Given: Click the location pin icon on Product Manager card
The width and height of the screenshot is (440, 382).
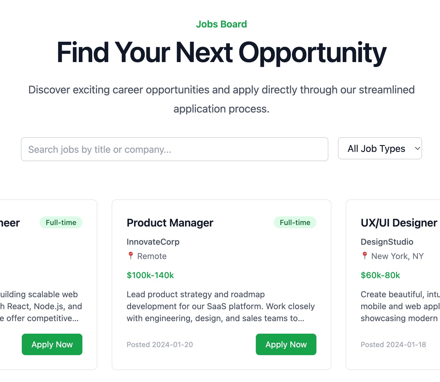Looking at the screenshot, I should point(131,256).
